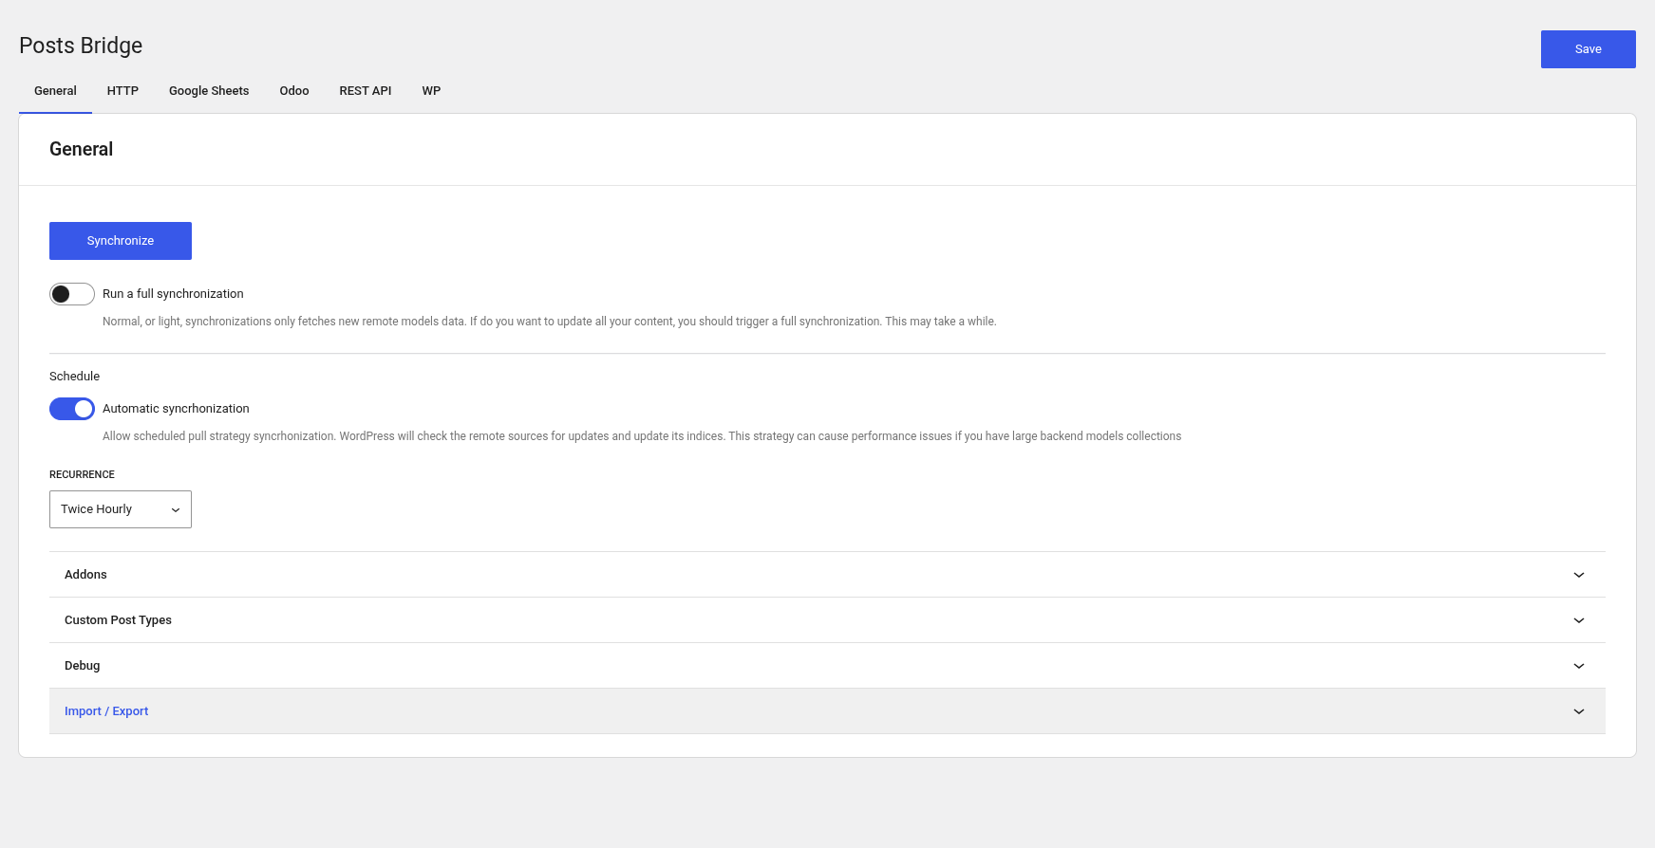The height and width of the screenshot is (848, 1655).
Task: Select the REST API tab
Action: tap(366, 91)
